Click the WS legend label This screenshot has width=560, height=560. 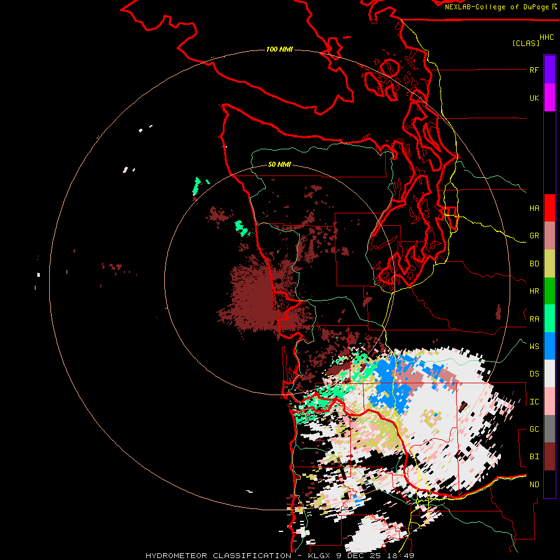click(x=534, y=346)
